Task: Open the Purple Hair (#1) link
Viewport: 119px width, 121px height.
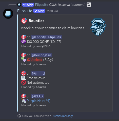Action: (38, 101)
